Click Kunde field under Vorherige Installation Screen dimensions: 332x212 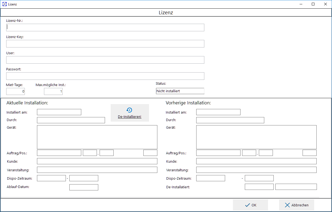coord(256,161)
